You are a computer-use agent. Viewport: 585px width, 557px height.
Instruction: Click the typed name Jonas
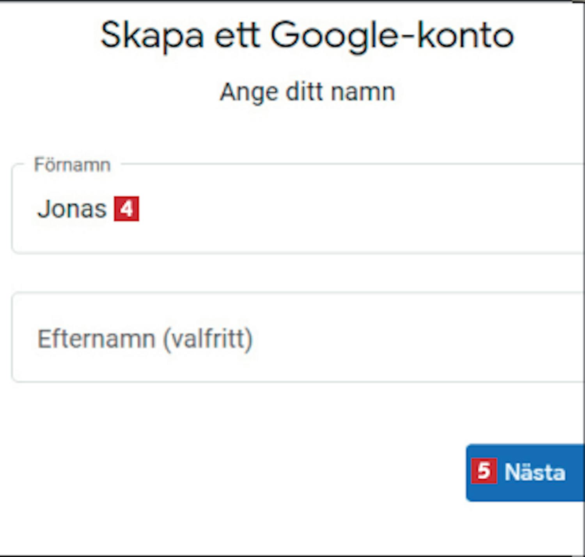point(72,209)
